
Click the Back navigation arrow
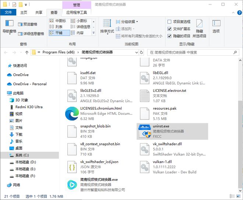[6, 52]
